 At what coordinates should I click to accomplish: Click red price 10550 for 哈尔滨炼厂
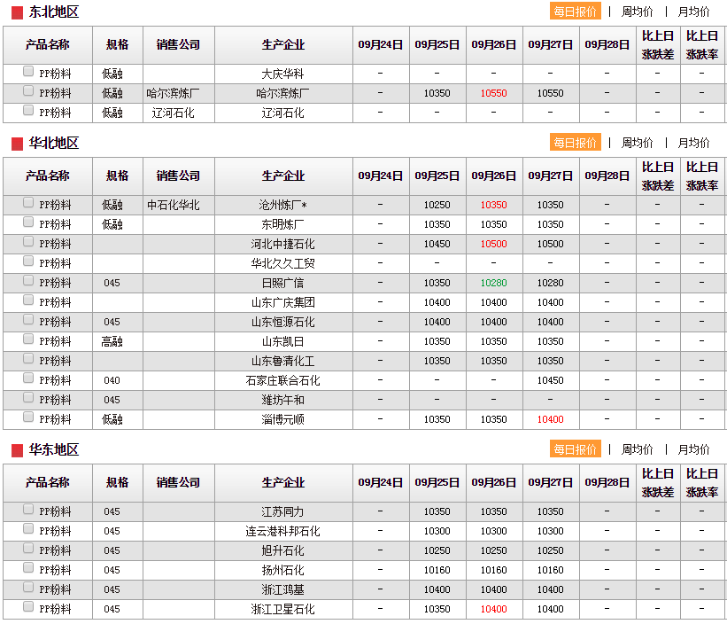click(x=494, y=93)
